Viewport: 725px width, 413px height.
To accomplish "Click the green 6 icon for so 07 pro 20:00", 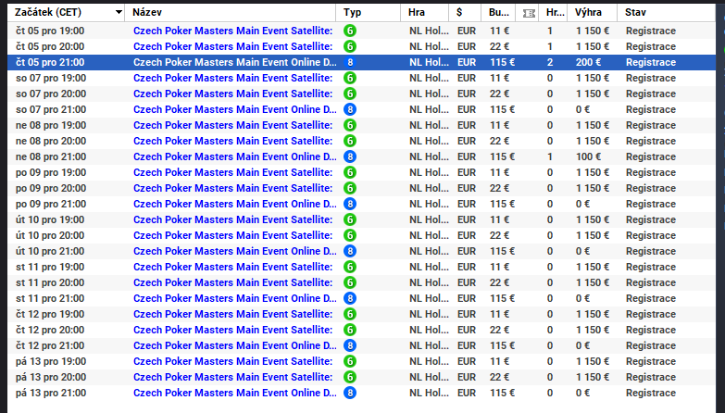I will tap(350, 94).
